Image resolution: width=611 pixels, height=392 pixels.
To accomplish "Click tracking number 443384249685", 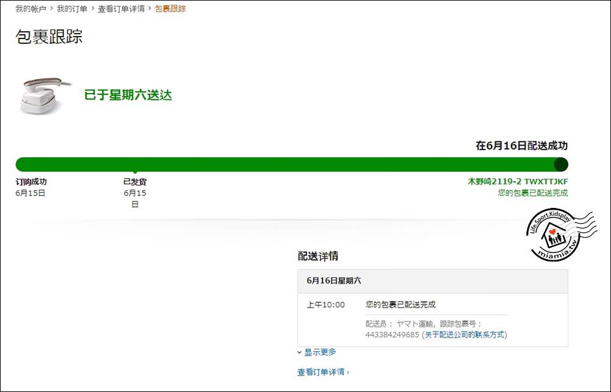I will pyautogui.click(x=392, y=335).
